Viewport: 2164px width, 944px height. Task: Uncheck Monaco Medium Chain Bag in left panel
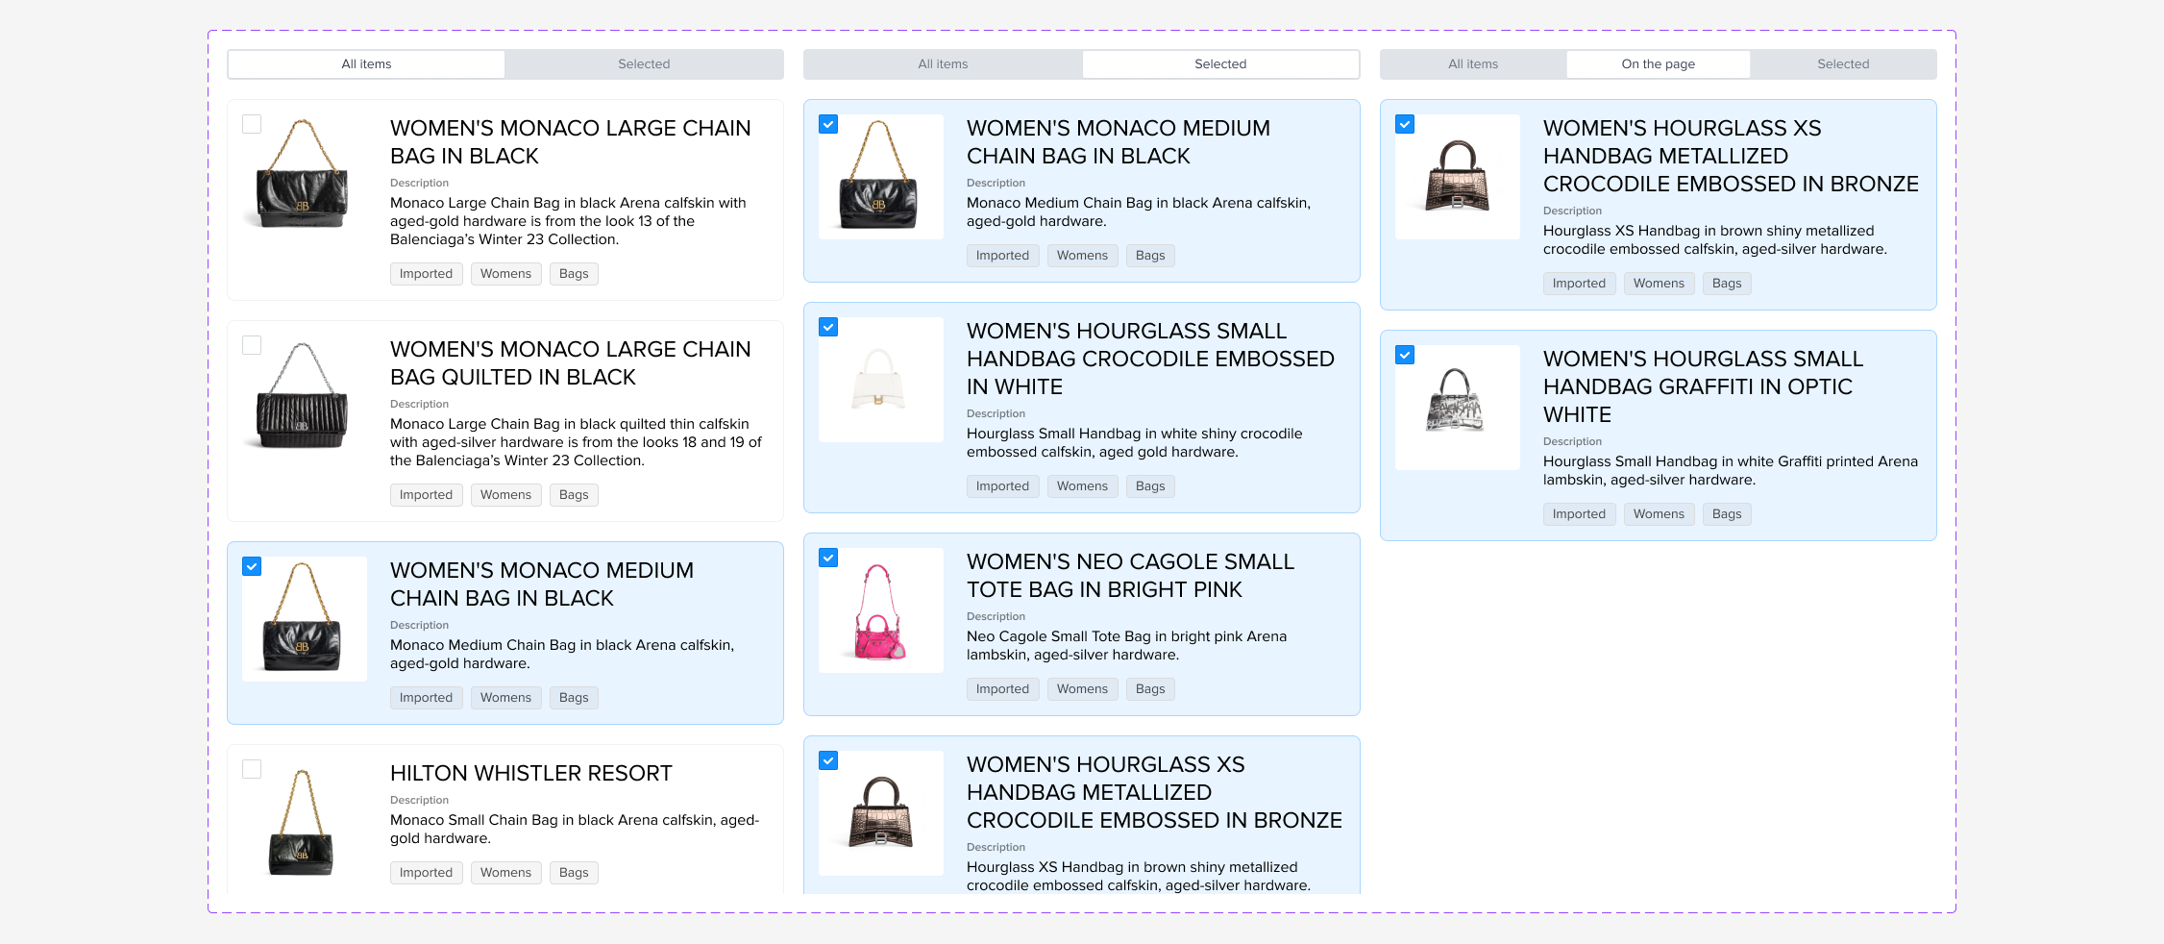click(252, 566)
